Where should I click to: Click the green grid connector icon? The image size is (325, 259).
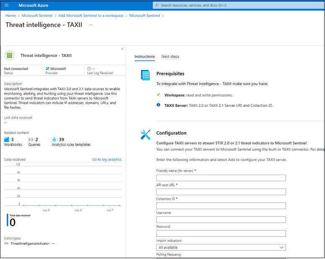click(10, 55)
